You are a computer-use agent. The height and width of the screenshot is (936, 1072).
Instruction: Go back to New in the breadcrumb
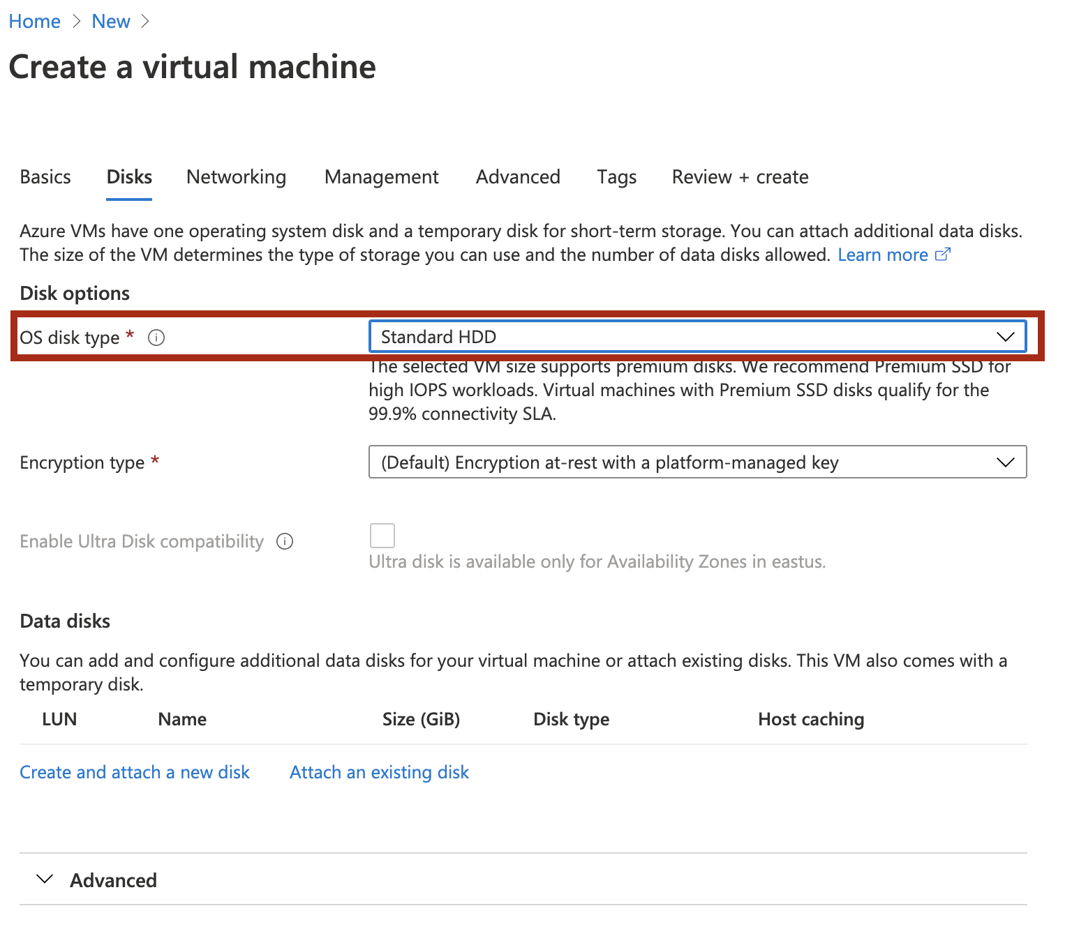[x=111, y=22]
